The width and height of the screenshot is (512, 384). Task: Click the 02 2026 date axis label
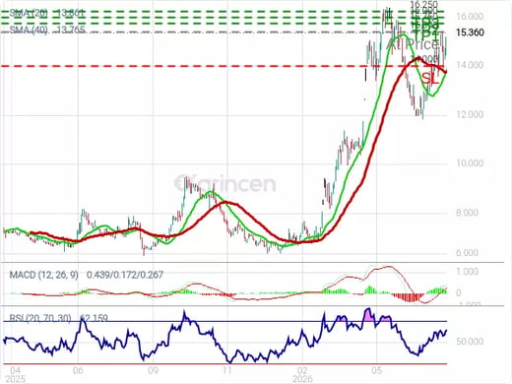(x=302, y=375)
